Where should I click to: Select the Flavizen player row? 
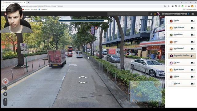(x=182, y=63)
